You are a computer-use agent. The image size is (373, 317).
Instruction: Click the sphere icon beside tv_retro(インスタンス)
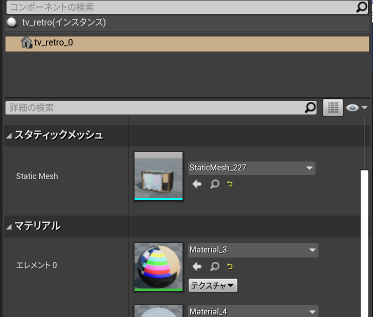(11, 22)
